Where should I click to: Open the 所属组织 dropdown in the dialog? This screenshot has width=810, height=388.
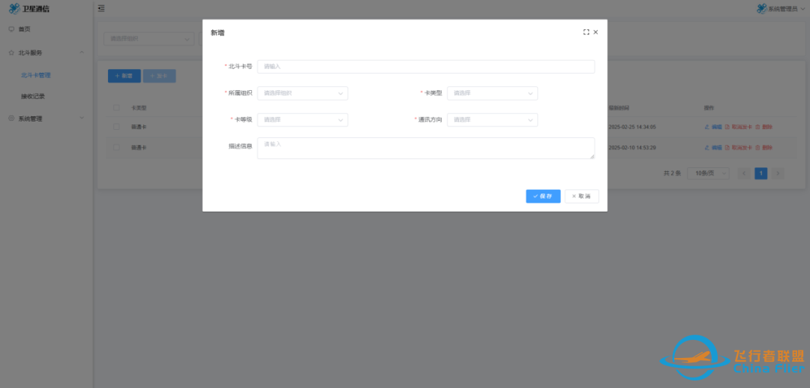302,94
